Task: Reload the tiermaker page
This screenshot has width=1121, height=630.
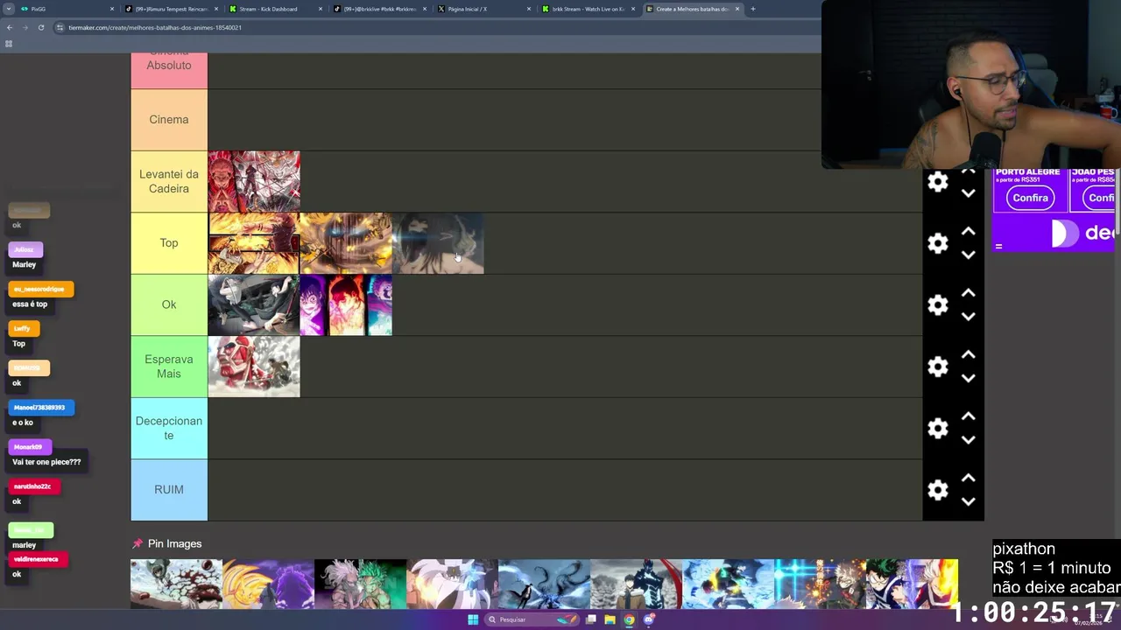Action: tap(41, 27)
